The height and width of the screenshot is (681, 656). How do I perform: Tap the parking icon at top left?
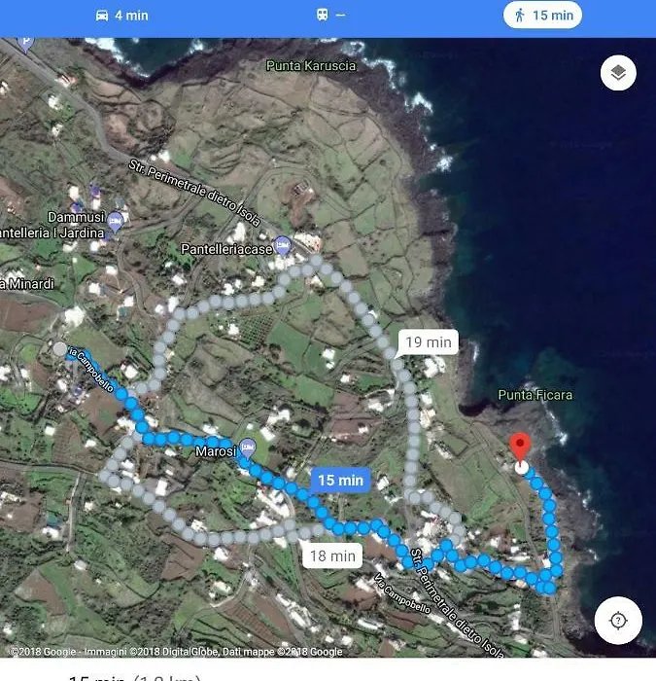click(26, 45)
